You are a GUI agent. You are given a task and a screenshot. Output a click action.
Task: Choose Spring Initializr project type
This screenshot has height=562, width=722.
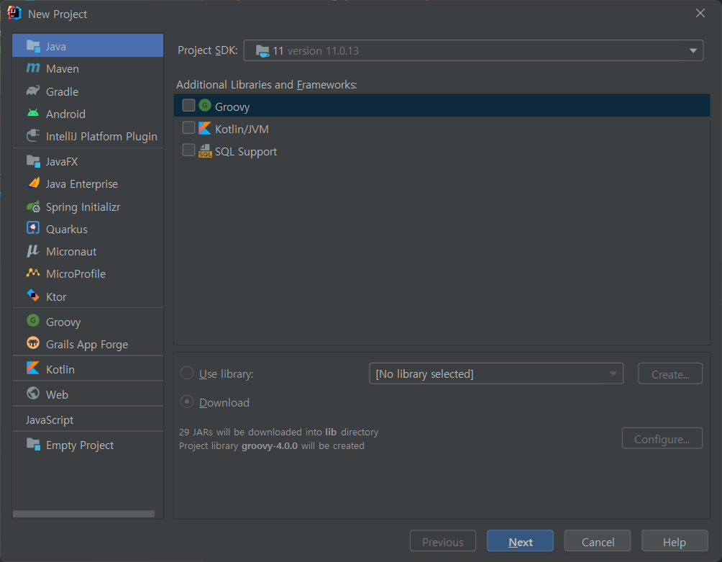pyautogui.click(x=88, y=207)
